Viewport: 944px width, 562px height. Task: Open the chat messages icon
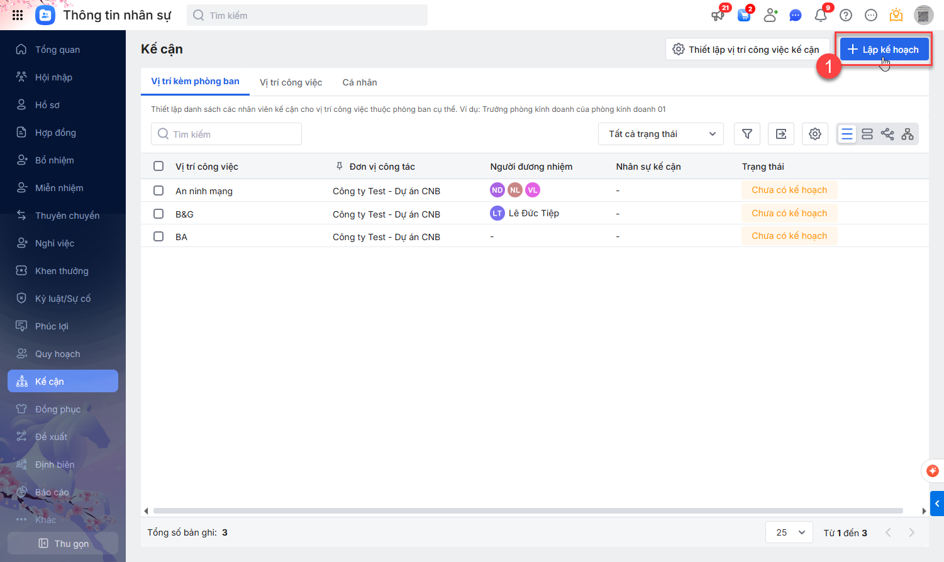796,15
